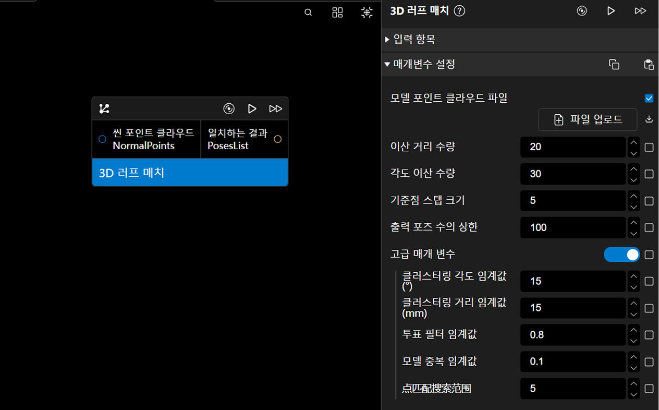Click the copy parameters icon
This screenshot has height=410, width=659.
click(614, 65)
